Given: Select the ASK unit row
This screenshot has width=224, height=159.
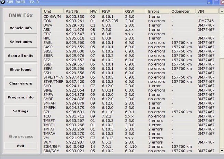Looking at the screenshot, I should (x=131, y=30).
